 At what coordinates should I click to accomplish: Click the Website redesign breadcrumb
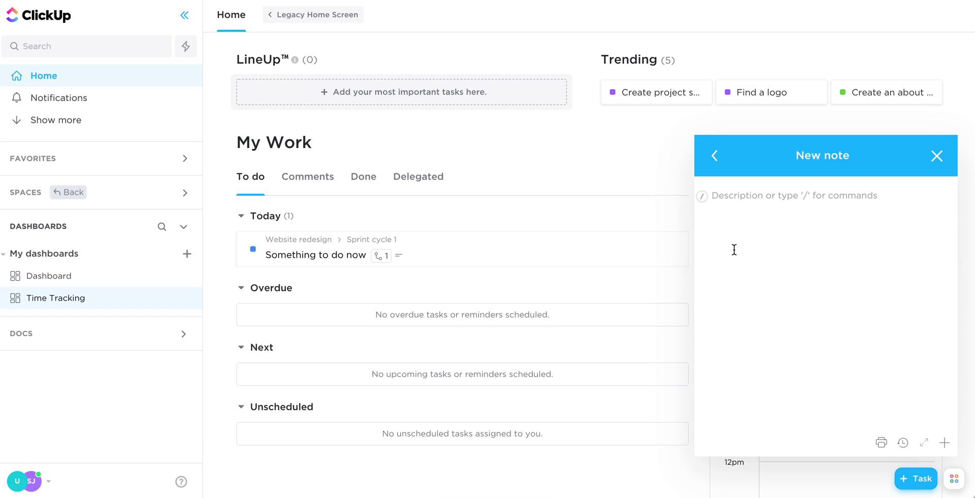click(299, 239)
